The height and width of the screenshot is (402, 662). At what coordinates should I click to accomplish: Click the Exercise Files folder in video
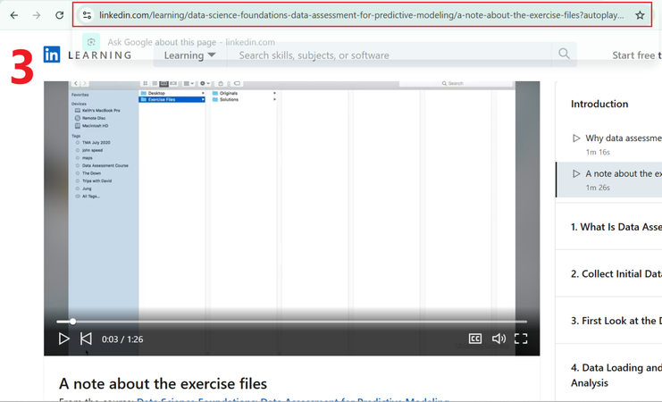[172, 99]
